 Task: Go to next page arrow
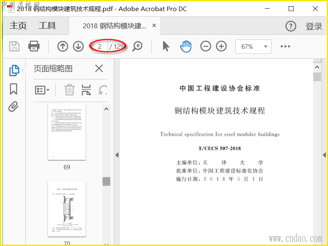[78, 46]
